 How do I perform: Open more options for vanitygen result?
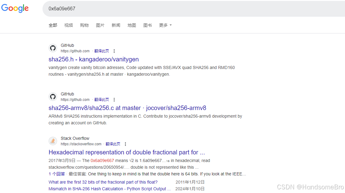coord(114,51)
